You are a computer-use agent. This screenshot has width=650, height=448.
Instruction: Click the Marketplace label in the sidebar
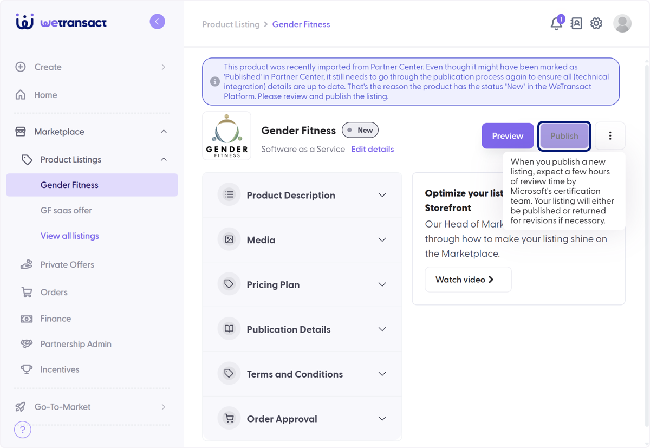point(59,132)
